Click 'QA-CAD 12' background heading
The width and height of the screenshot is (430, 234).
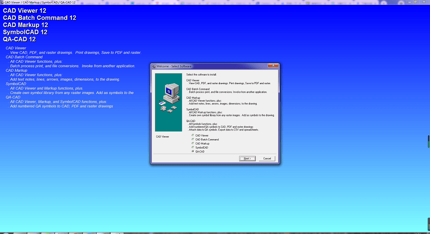(x=19, y=39)
